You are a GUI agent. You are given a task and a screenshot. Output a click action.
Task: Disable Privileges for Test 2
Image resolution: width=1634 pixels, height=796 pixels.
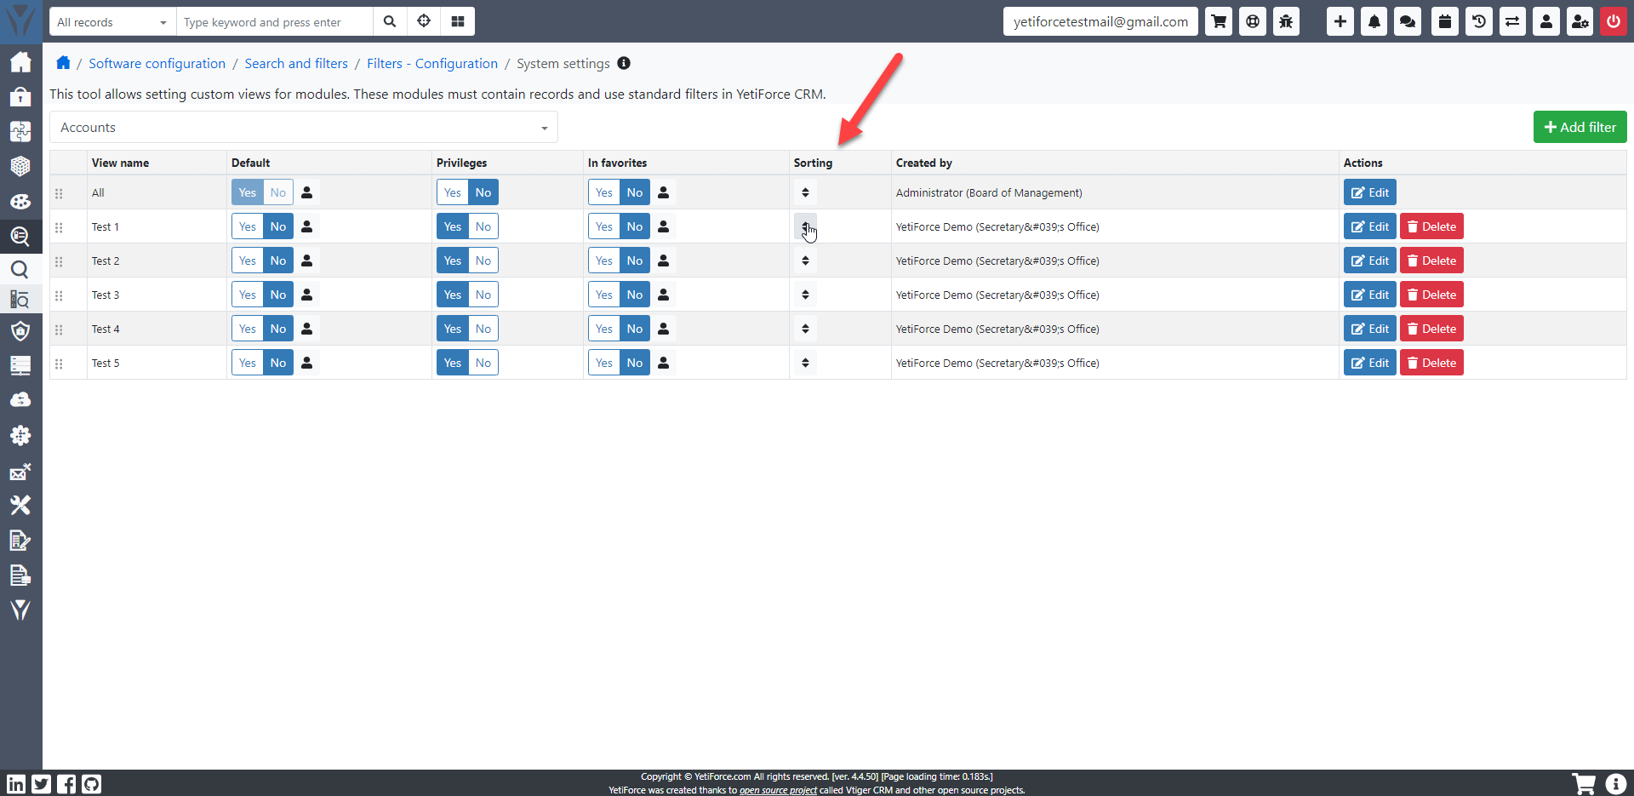coord(483,260)
